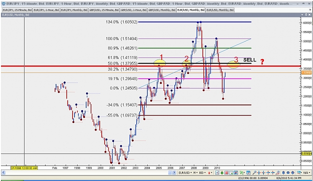Click the 61.8% (1.41119) Fibonacci label
This screenshot has height=181, width=313.
[123, 57]
